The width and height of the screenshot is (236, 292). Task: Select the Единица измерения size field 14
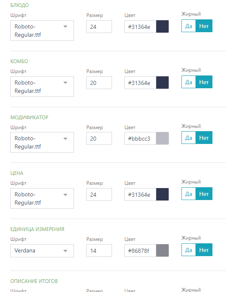pos(99,250)
